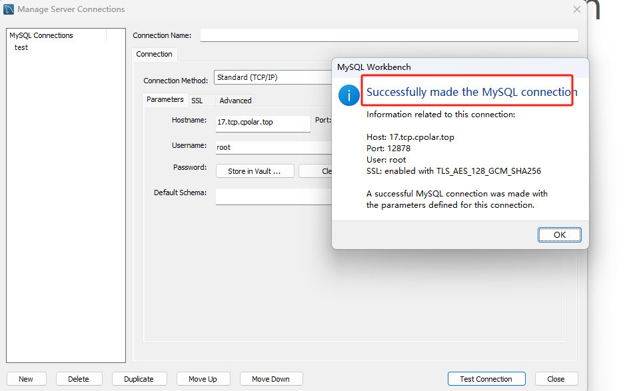Select the test connection in the list
This screenshot has height=391, width=627.
(21, 47)
